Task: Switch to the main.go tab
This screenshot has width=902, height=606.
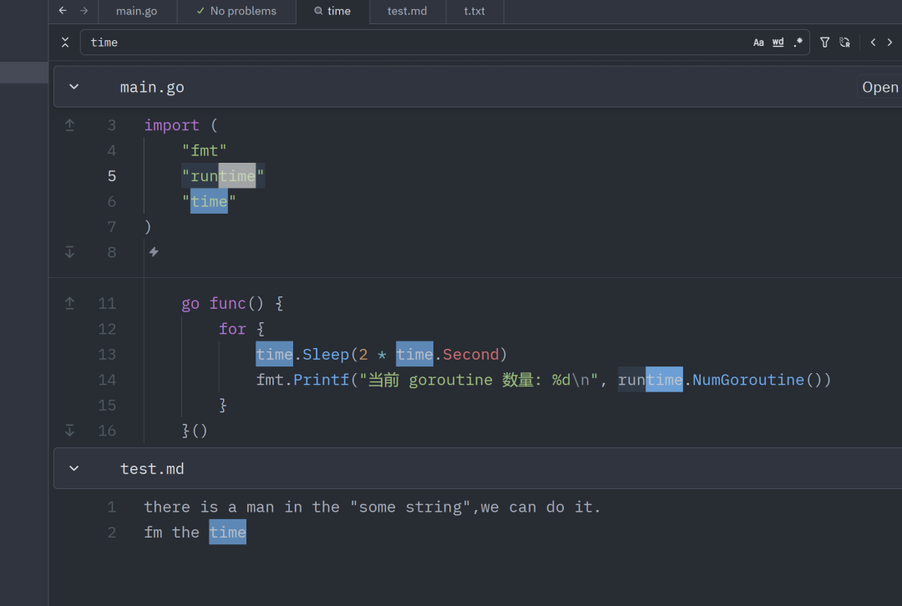Action: [136, 11]
